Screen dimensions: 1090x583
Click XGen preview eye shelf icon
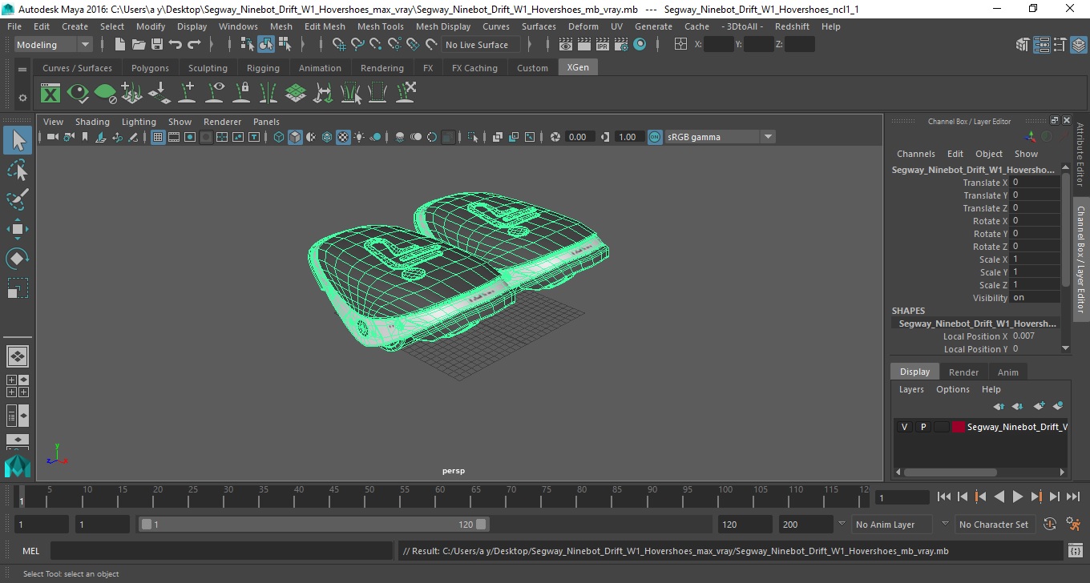(x=78, y=94)
